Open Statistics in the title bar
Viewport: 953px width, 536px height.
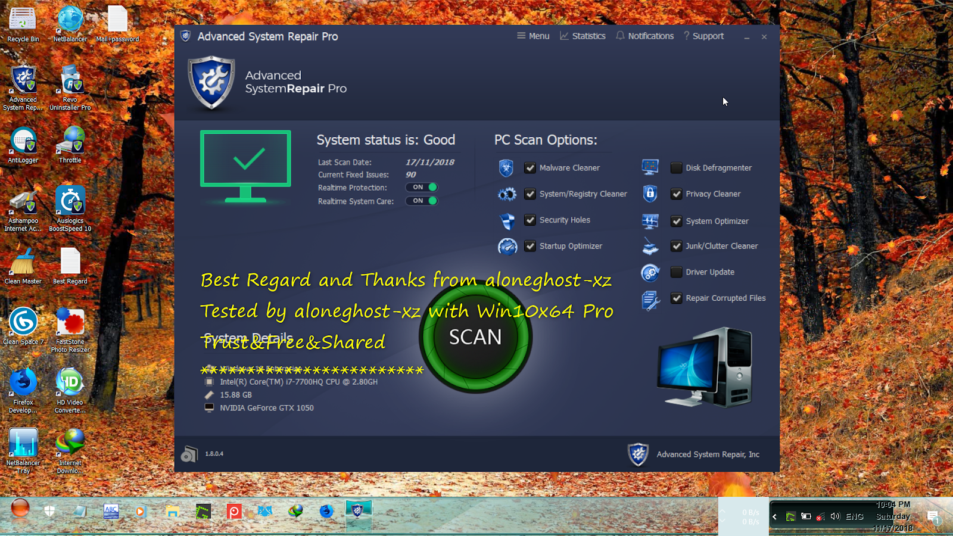coord(583,36)
